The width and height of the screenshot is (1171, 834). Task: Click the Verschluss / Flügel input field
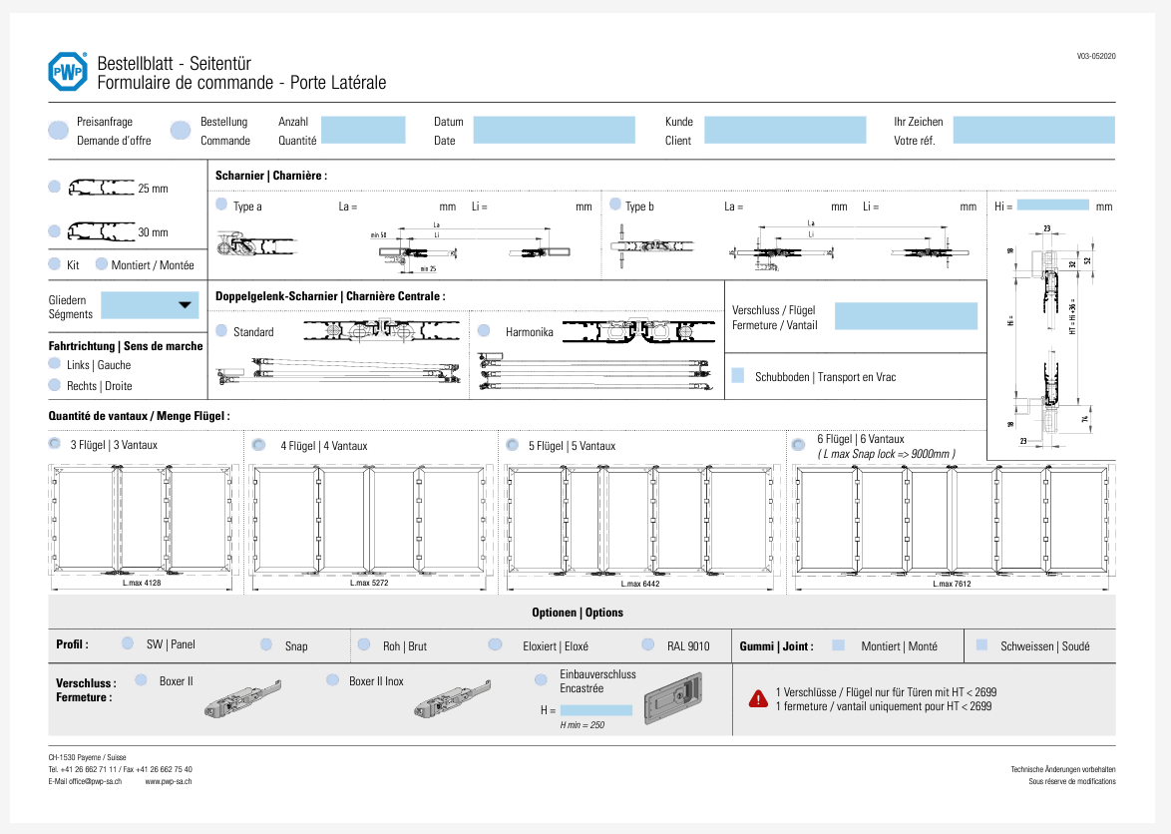[906, 316]
